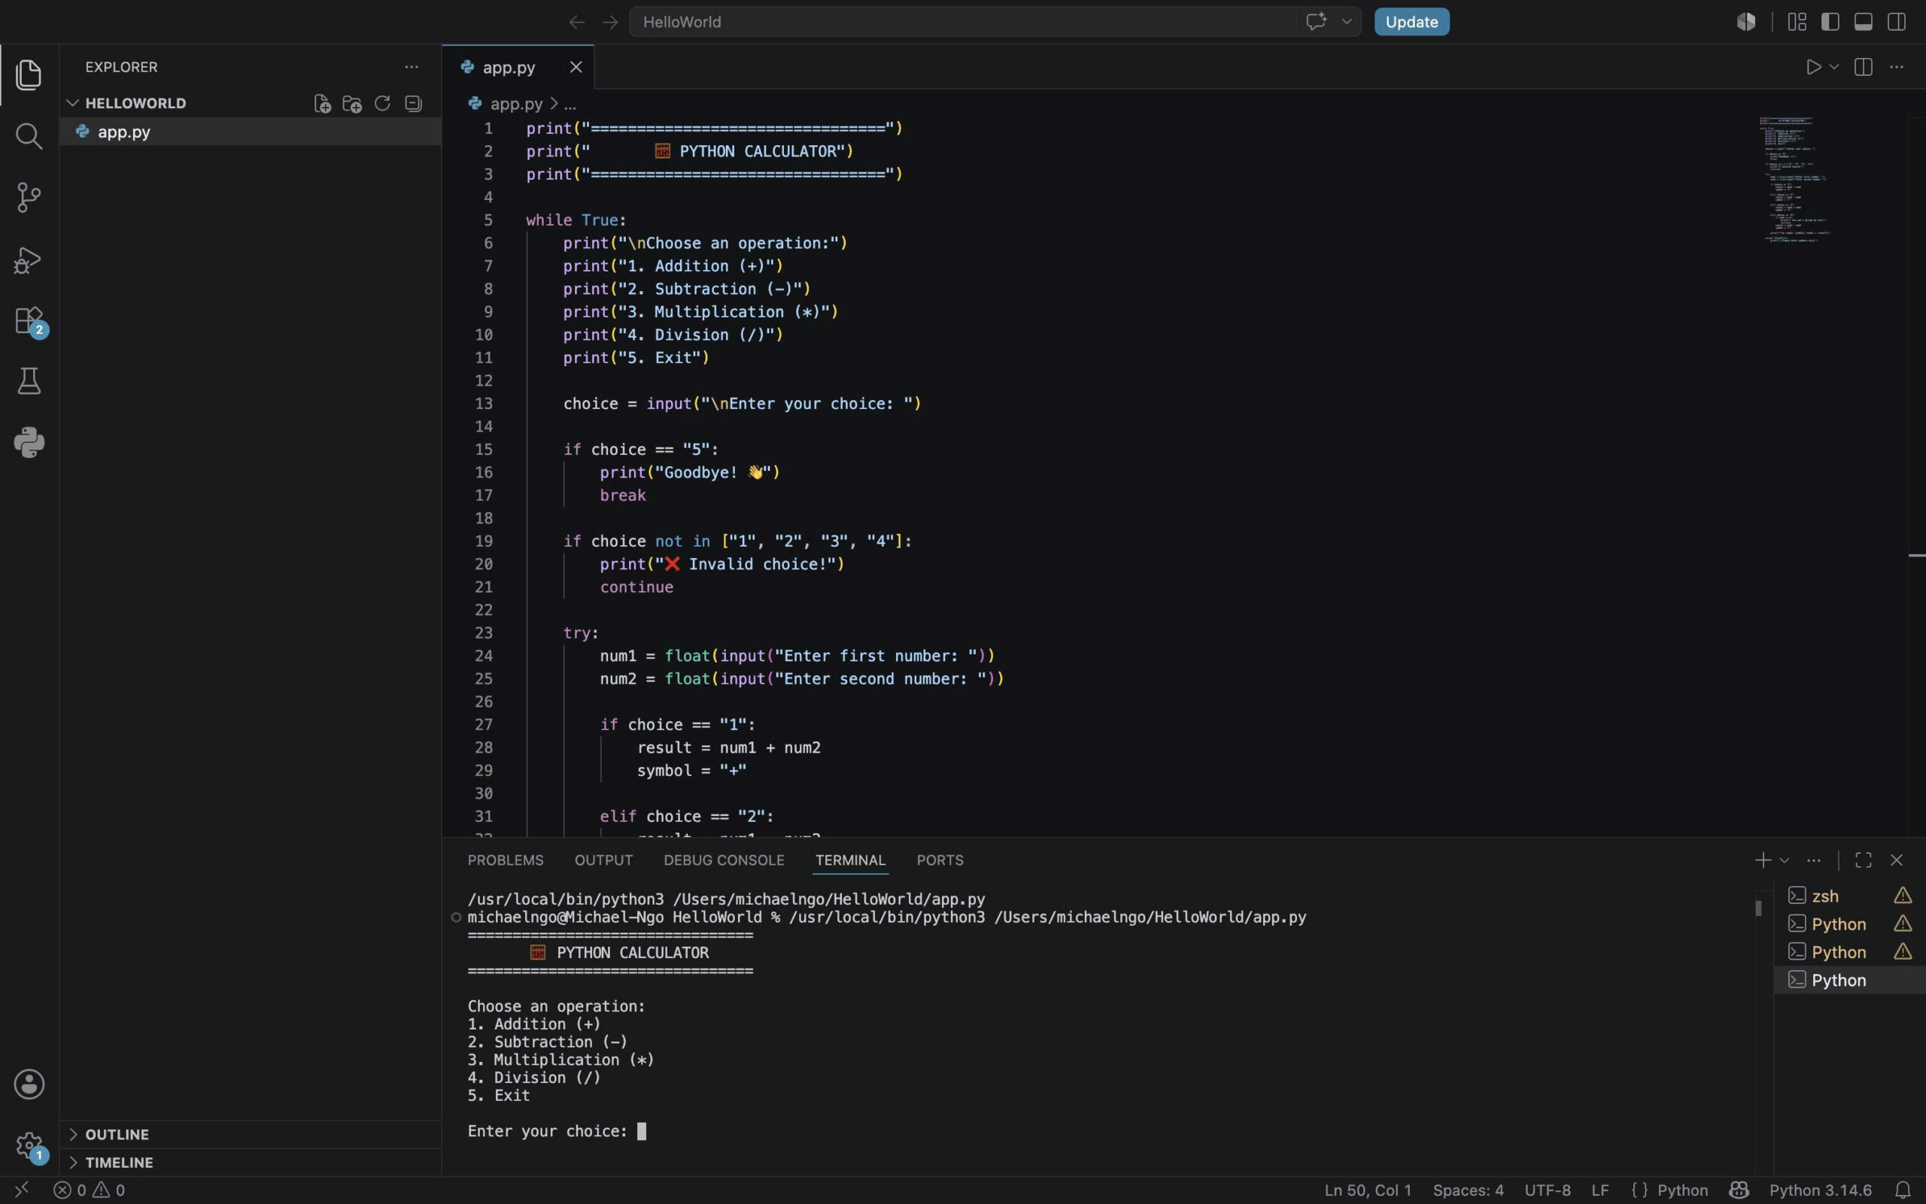The image size is (1926, 1204).
Task: Maximize the terminal panel size
Action: pyautogui.click(x=1863, y=860)
